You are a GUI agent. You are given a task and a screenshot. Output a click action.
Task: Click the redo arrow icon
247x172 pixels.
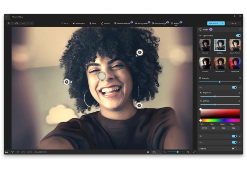(32, 23)
